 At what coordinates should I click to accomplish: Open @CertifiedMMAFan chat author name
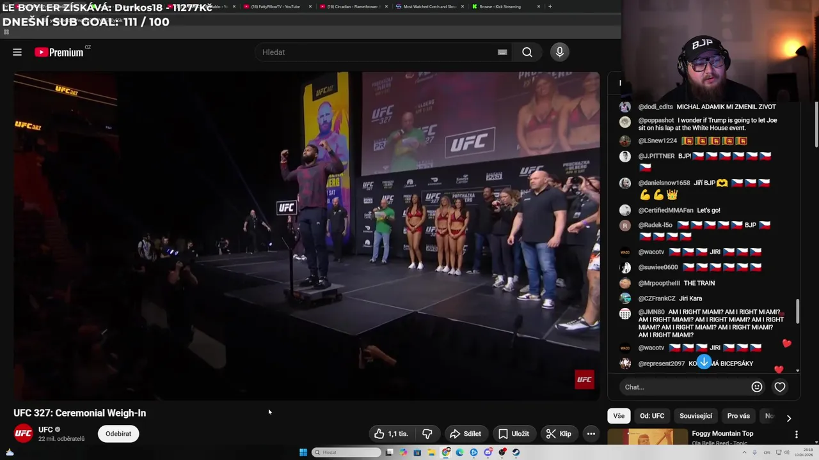665,210
